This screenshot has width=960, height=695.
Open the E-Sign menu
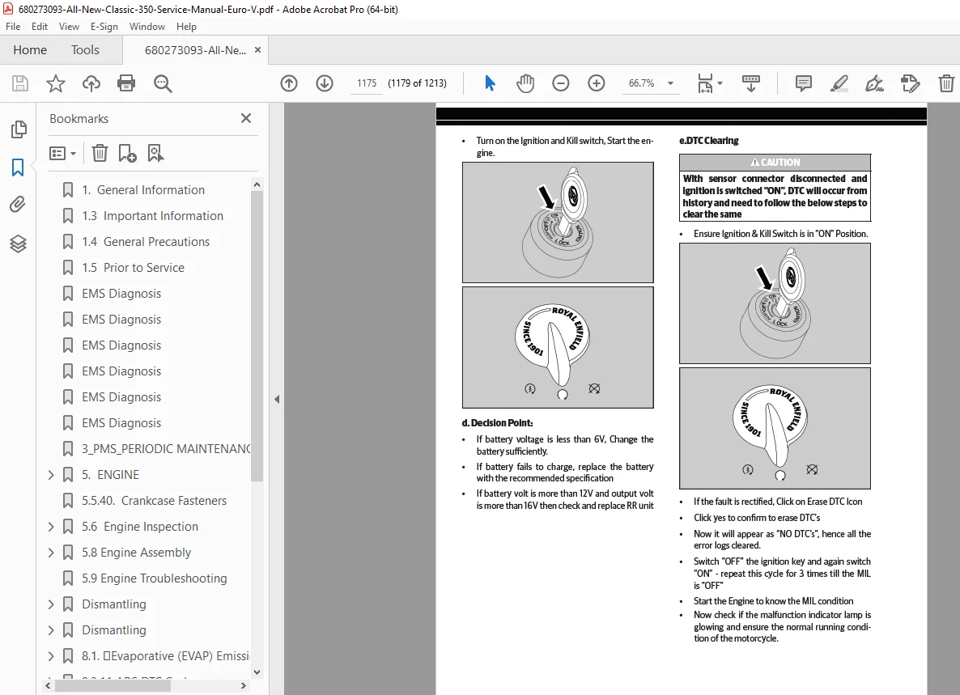click(x=104, y=27)
